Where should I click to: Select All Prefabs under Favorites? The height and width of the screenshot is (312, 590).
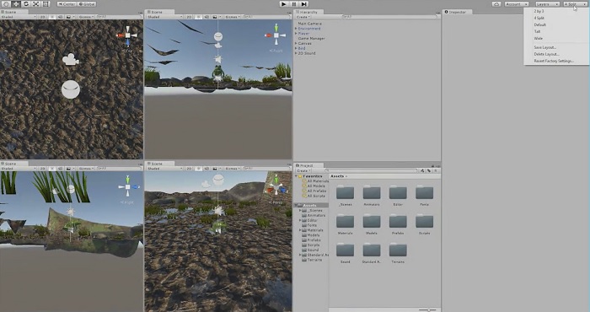point(316,191)
